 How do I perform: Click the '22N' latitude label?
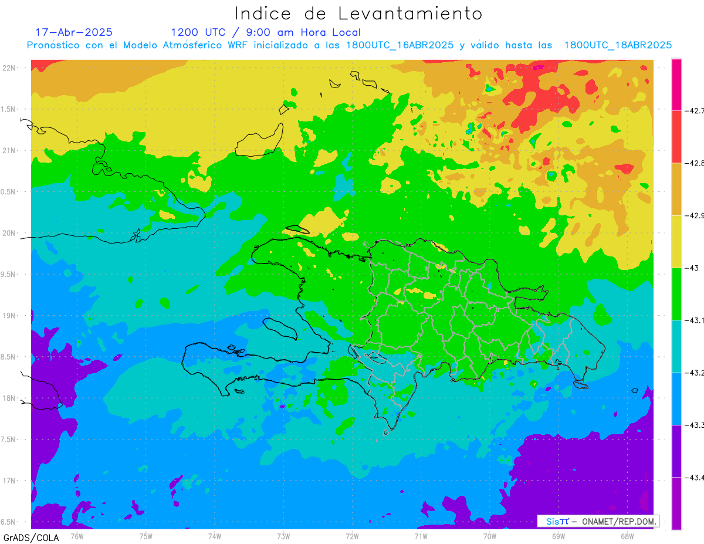click(x=8, y=67)
